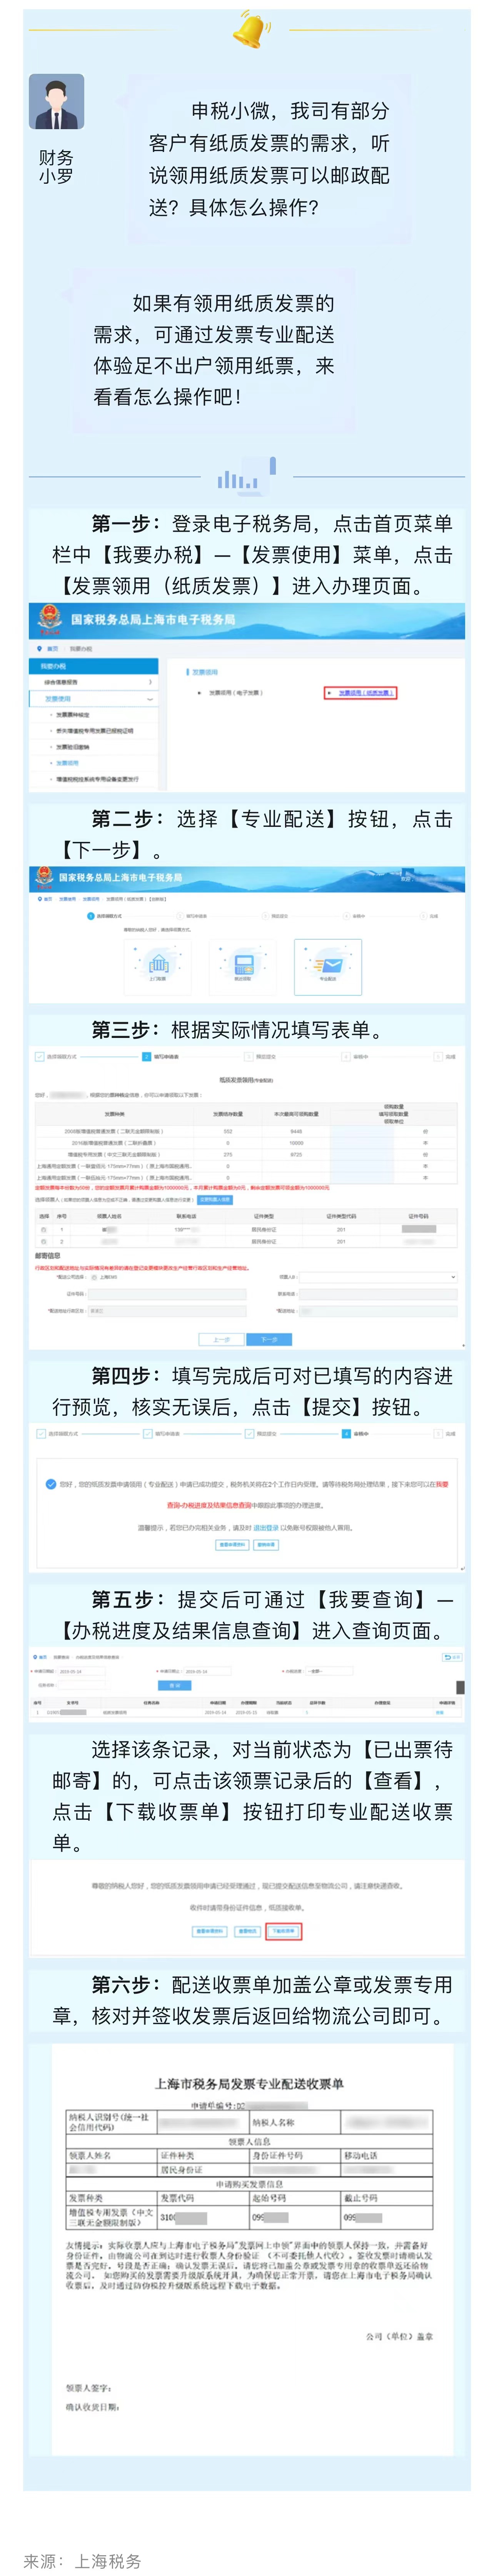
Task: Select the 上海EMS delivery company radio
Action: (x=94, y=1277)
